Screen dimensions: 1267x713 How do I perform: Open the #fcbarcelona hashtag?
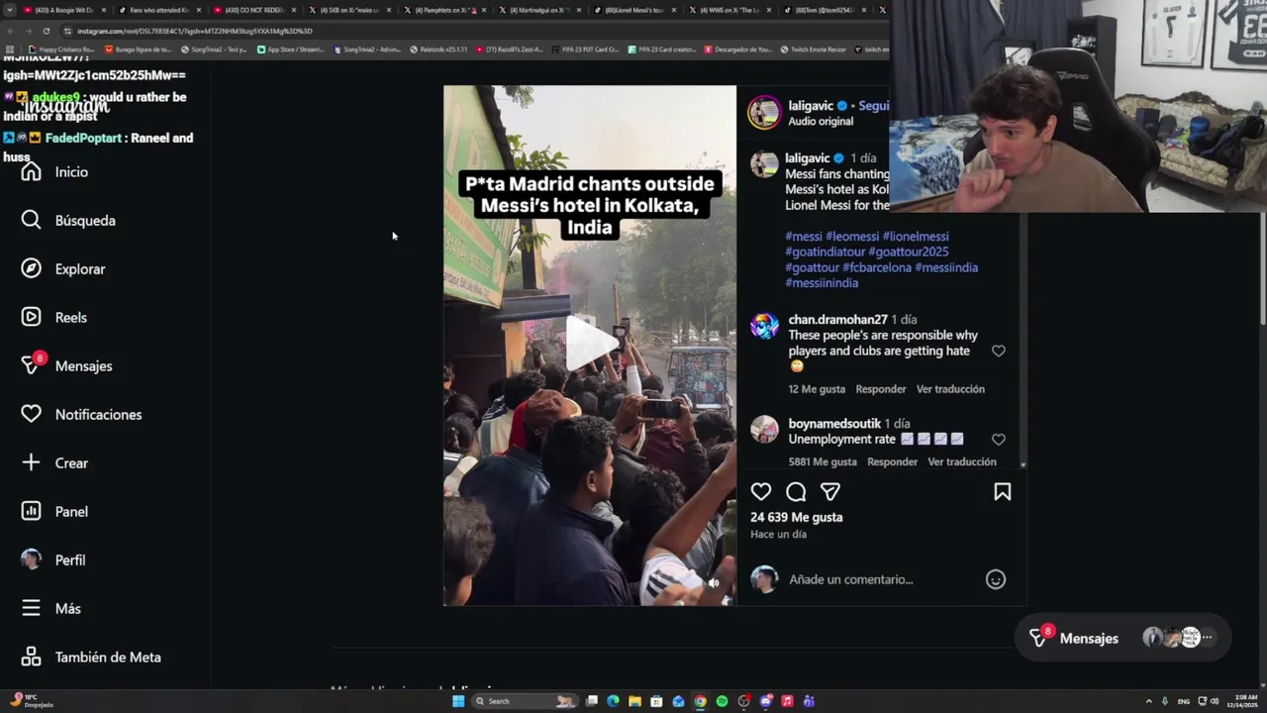point(877,268)
